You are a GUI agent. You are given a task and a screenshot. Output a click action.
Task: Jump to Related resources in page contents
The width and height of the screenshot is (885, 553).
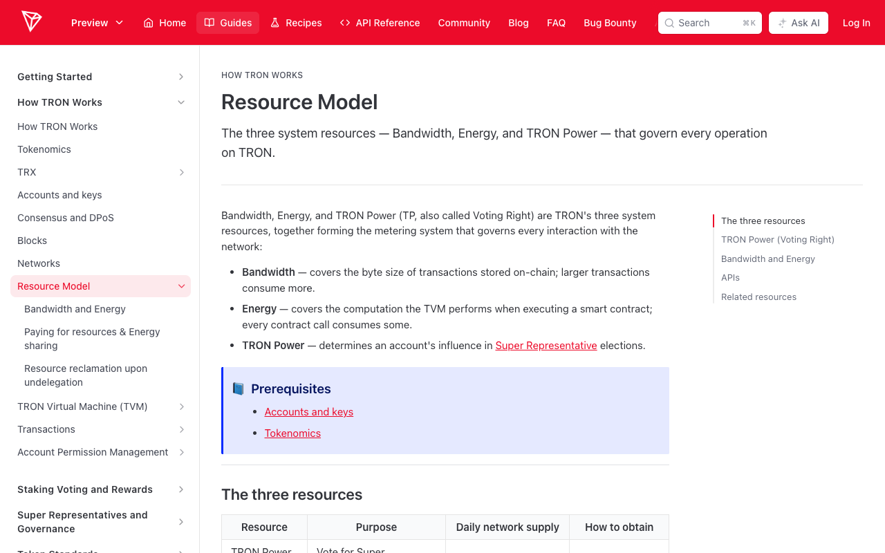[758, 297]
